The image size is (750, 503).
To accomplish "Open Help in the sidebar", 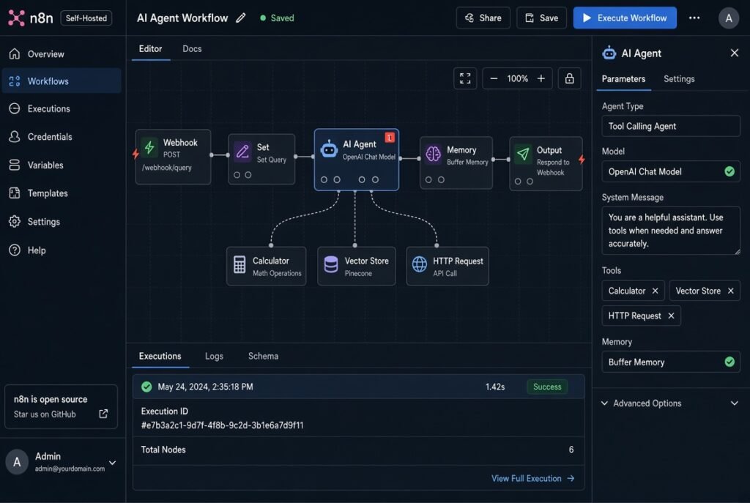I will coord(61,250).
